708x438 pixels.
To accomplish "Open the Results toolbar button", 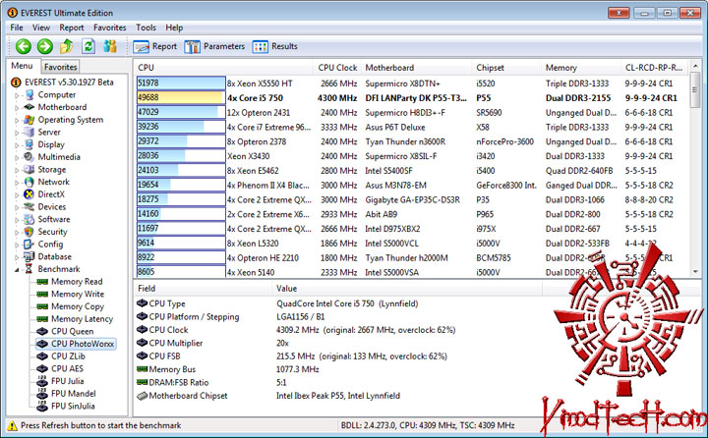I will pyautogui.click(x=275, y=46).
